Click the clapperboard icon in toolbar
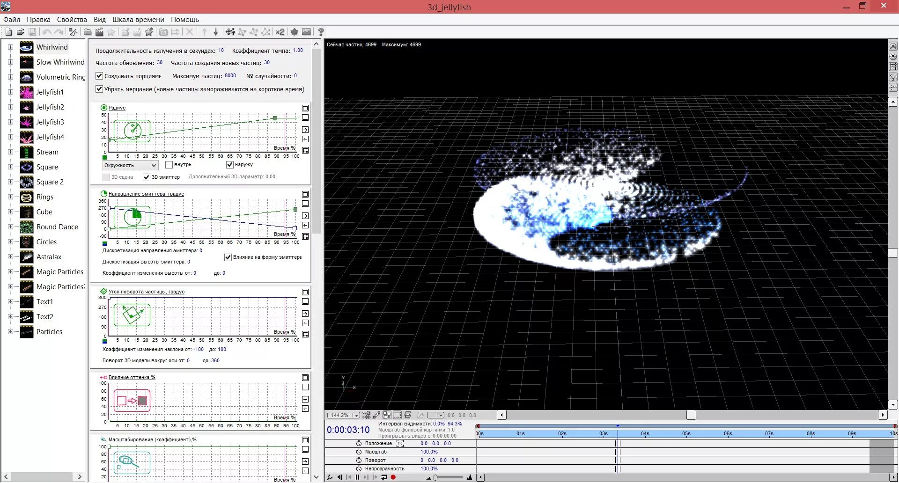899x483 pixels. (x=99, y=32)
